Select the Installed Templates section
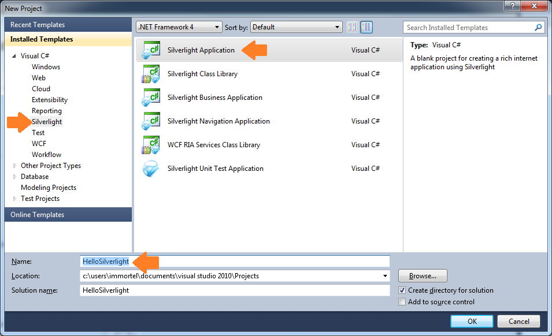This screenshot has width=552, height=336. (68, 39)
